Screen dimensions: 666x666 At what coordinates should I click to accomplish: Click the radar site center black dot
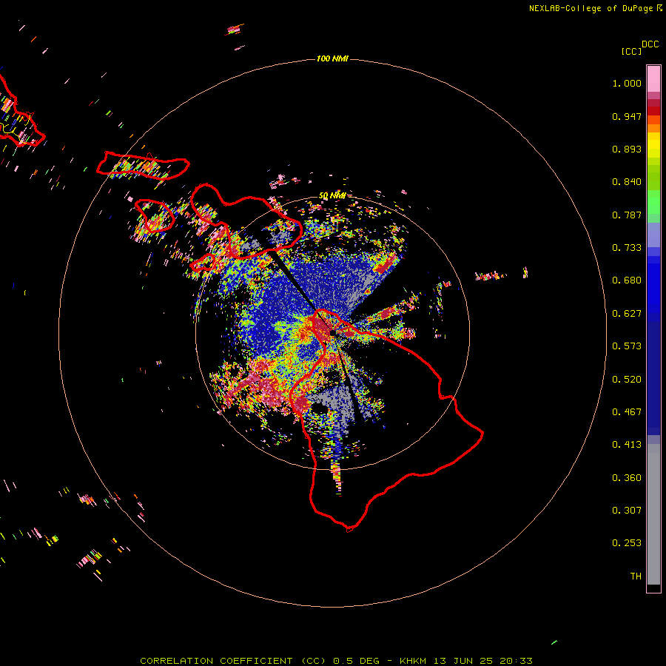332,332
